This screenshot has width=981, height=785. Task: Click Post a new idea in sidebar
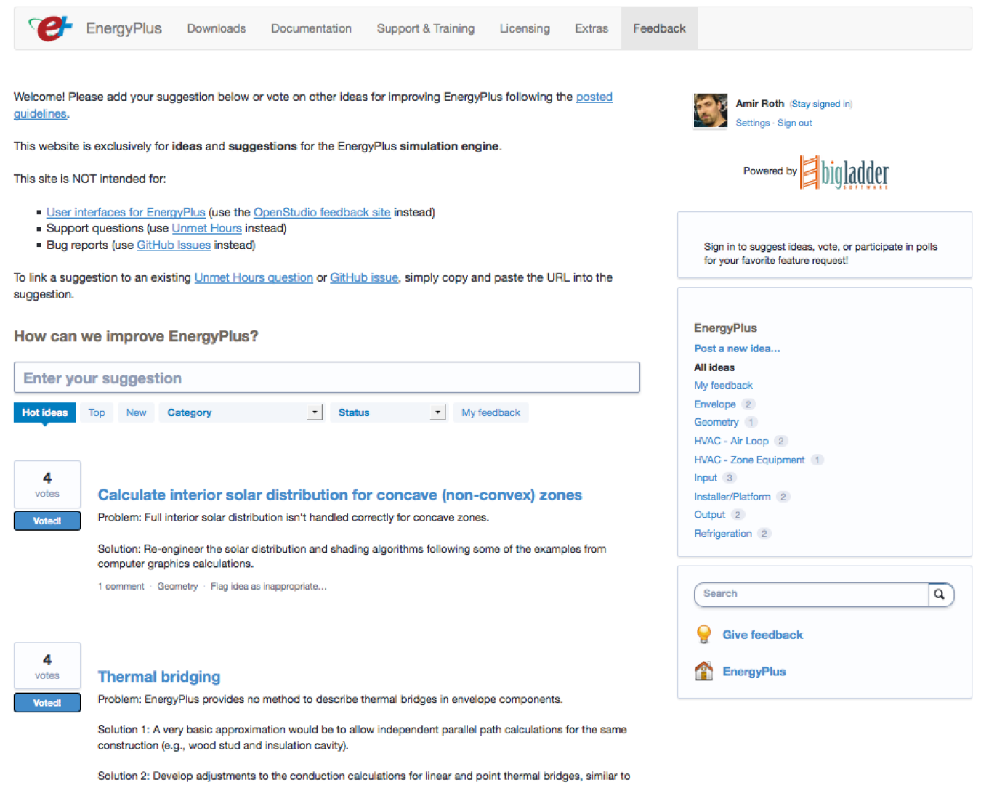737,349
